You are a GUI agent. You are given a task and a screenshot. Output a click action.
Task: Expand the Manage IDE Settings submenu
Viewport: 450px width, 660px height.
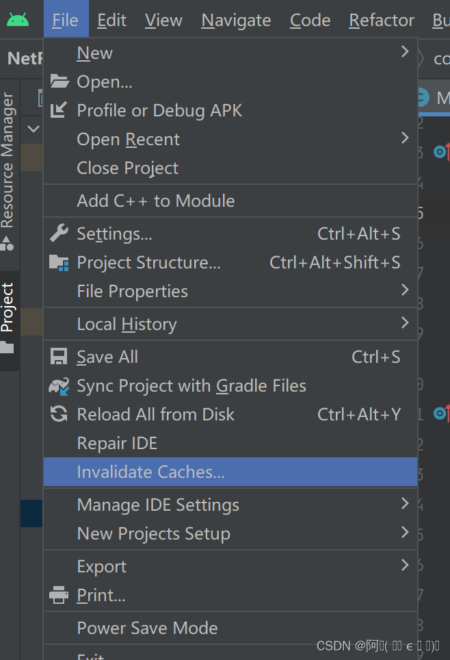(x=158, y=505)
